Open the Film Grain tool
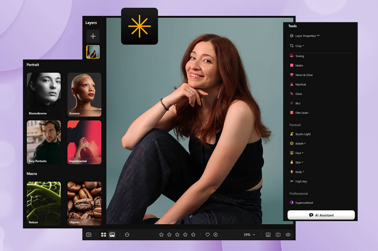This screenshot has height=251, width=378. point(299,113)
